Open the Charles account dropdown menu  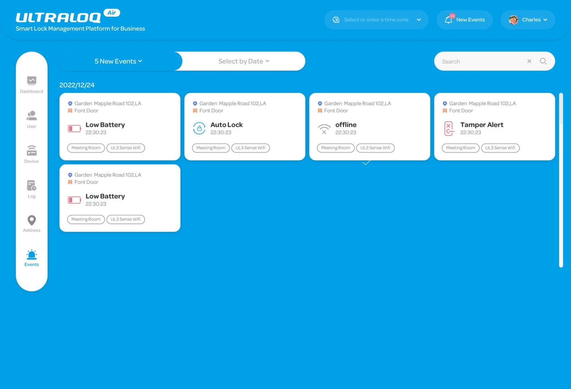(x=545, y=20)
